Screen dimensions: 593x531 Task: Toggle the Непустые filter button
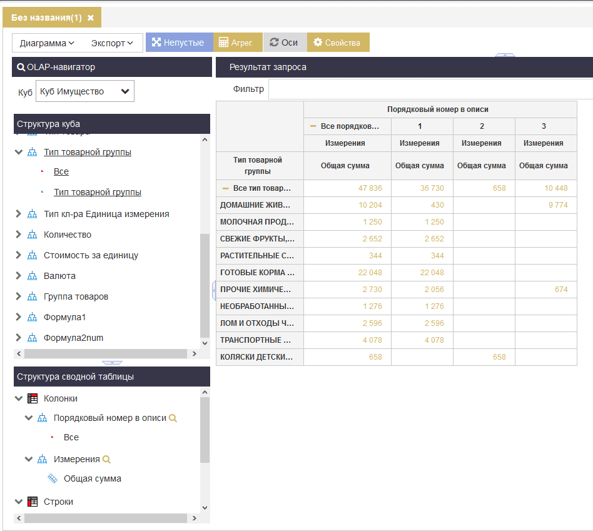point(180,43)
